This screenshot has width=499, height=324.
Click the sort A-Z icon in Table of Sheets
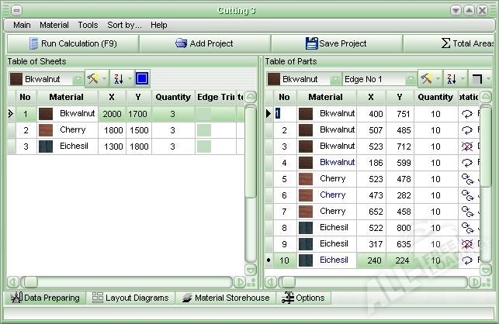coord(119,79)
